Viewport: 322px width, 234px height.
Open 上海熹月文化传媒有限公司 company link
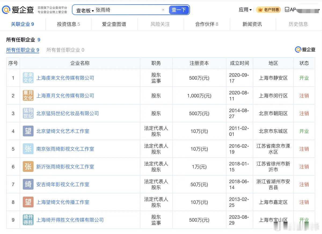click(65, 96)
